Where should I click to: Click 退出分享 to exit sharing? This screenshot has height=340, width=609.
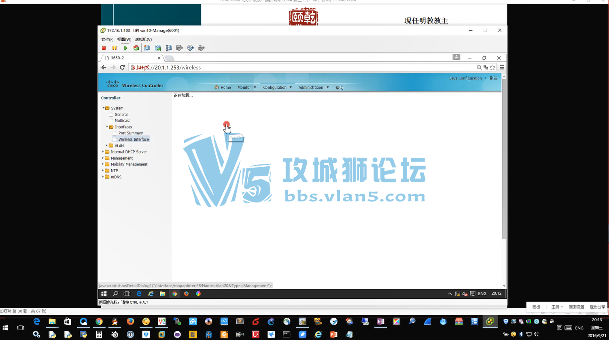597,307
